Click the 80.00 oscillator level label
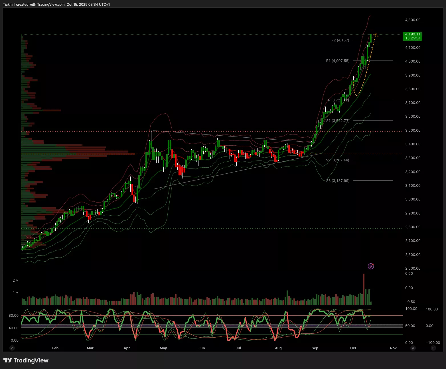The image size is (446, 369). pos(13,316)
